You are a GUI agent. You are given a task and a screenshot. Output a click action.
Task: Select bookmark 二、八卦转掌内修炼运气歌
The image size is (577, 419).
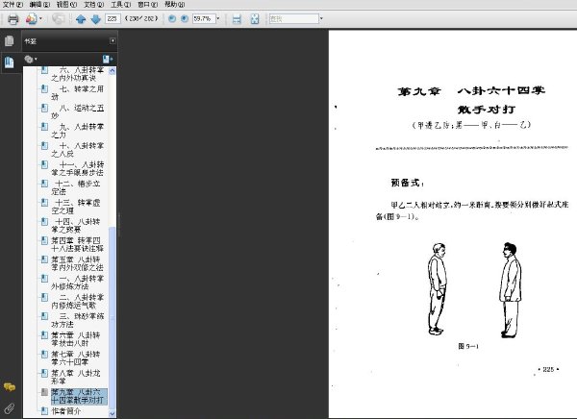click(77, 302)
